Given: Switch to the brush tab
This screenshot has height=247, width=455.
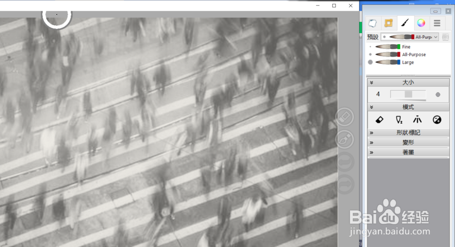Looking at the screenshot, I should tap(405, 23).
